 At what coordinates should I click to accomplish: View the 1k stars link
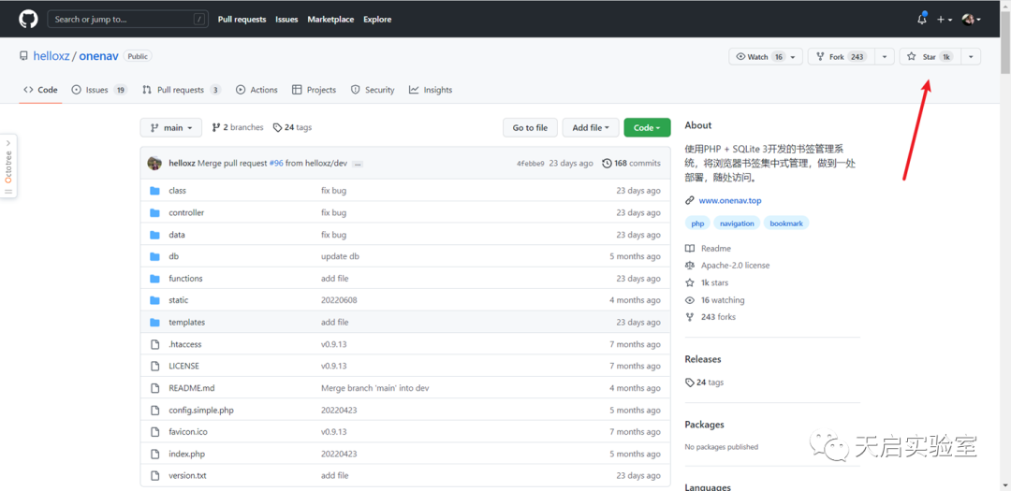tap(708, 282)
